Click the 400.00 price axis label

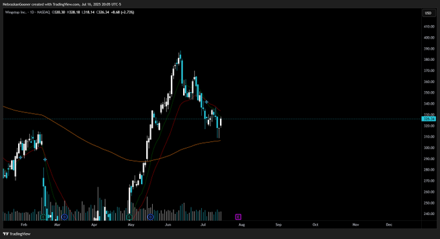pos(429,37)
